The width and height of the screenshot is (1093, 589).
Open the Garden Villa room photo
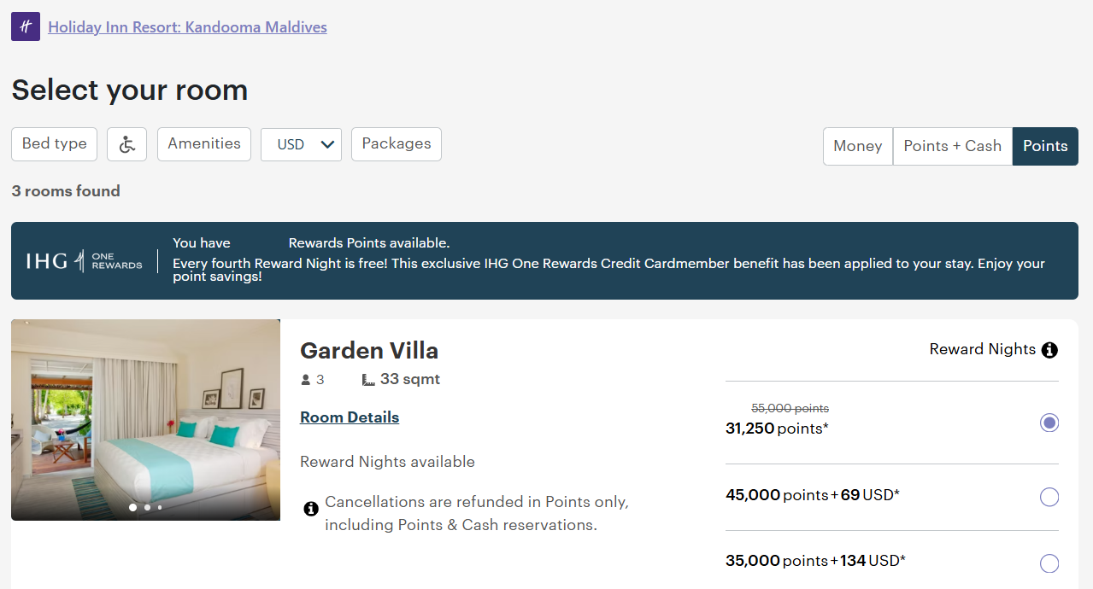coord(145,419)
